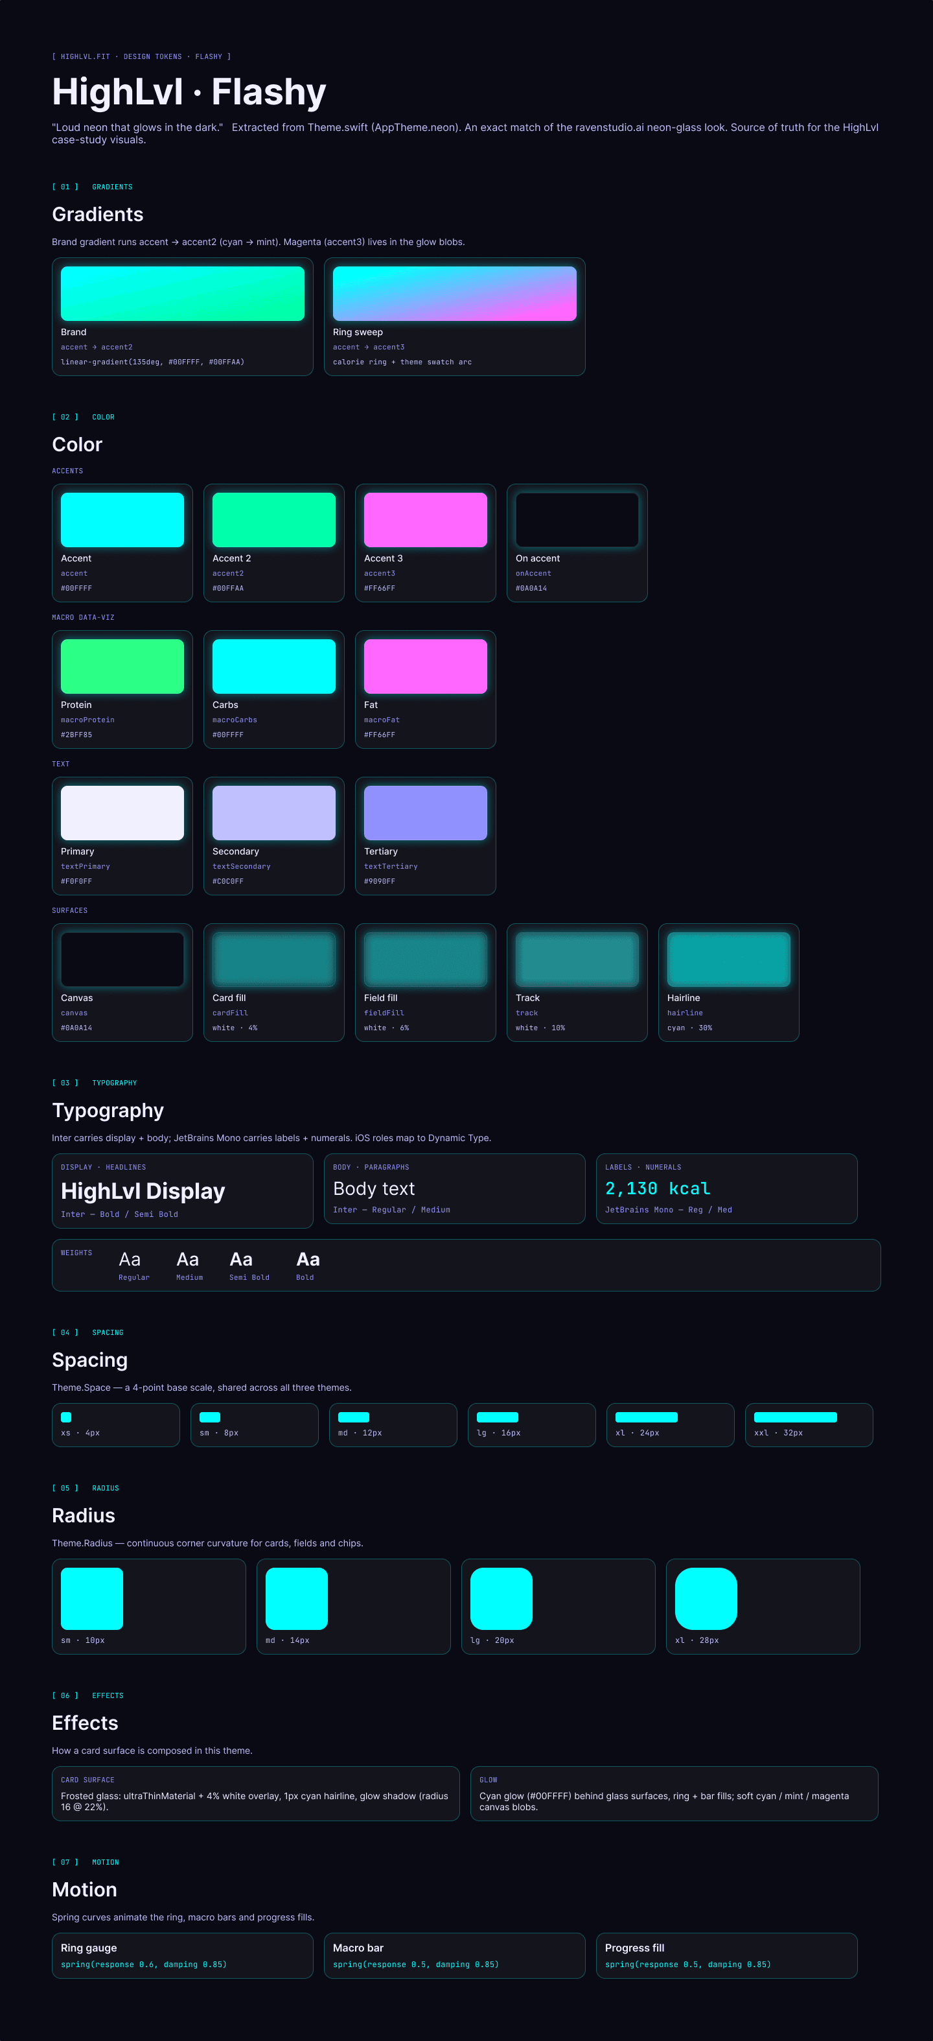Click the Gradients section heading
The image size is (933, 2041).
click(97, 215)
